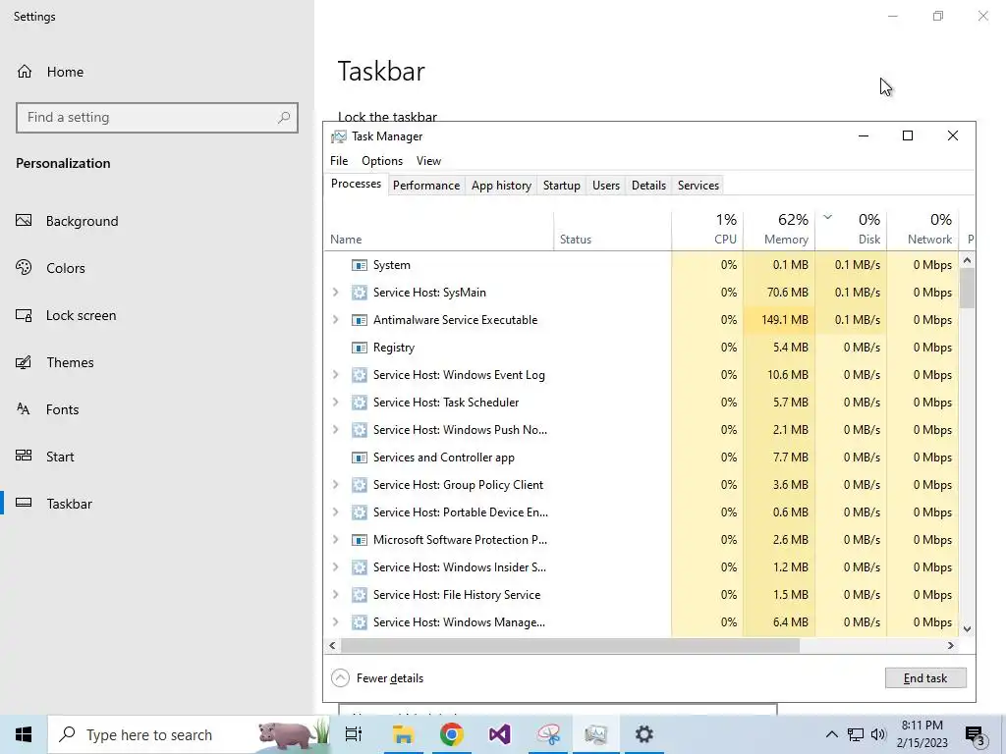The height and width of the screenshot is (754, 1006).
Task: Click the taskbar clock showing 8:11 PM
Action: point(922,734)
